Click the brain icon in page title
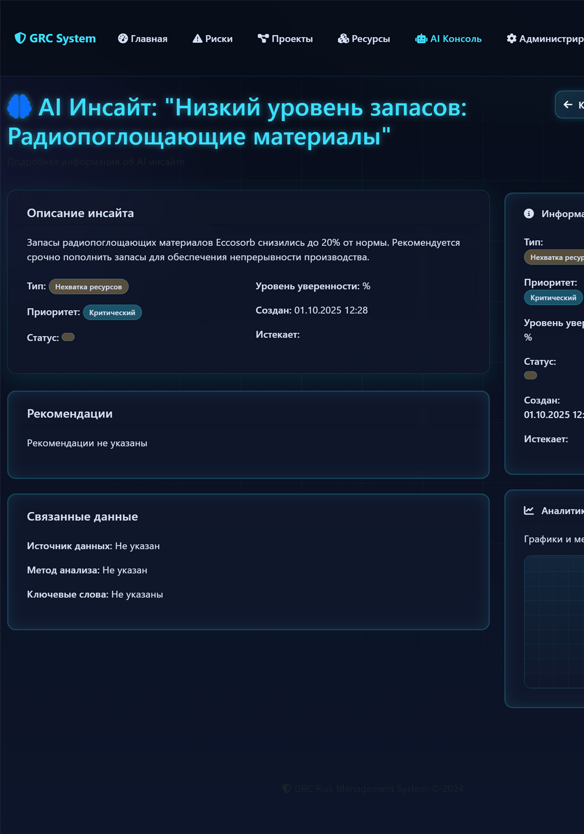Screen dimensions: 584x834 tap(20, 107)
